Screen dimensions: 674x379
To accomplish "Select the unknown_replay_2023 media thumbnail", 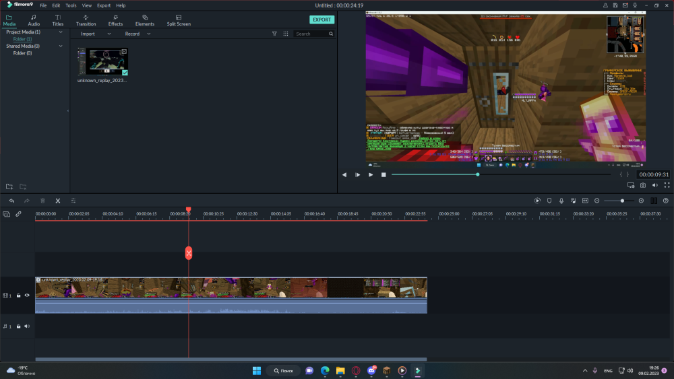I will click(102, 61).
